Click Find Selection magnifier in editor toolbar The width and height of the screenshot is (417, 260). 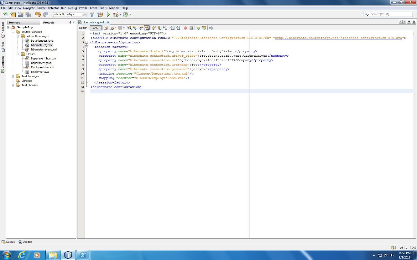[129, 28]
